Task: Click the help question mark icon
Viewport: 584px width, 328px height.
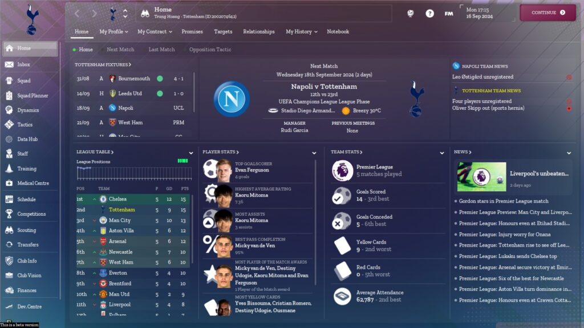Action: [x=429, y=14]
